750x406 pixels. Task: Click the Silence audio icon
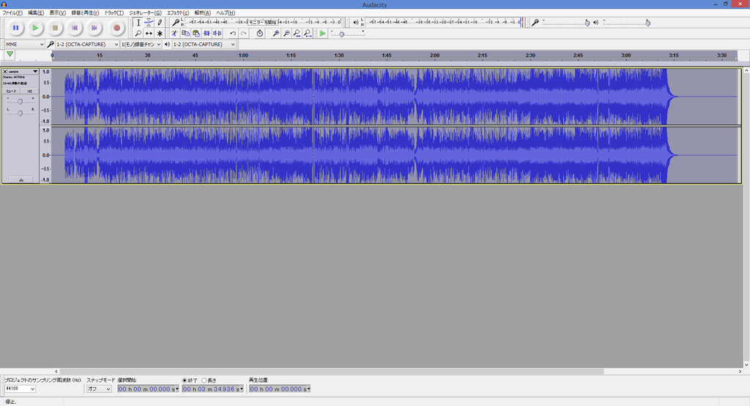[217, 34]
